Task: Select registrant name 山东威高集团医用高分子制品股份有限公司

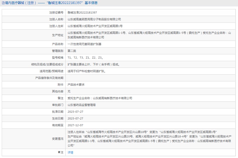Action: tap(94, 19)
